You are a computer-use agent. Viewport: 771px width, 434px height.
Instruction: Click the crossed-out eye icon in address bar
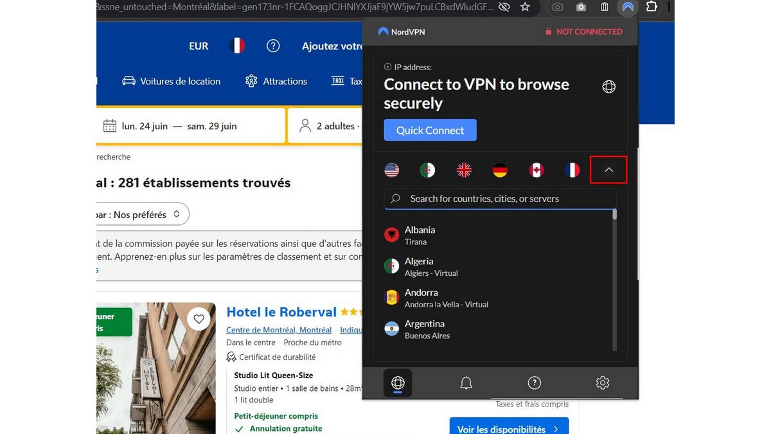pyautogui.click(x=504, y=7)
